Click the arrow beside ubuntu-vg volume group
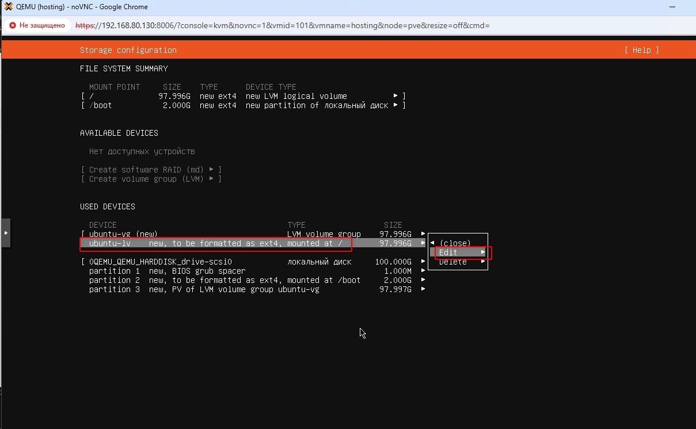This screenshot has width=696, height=429. click(423, 234)
